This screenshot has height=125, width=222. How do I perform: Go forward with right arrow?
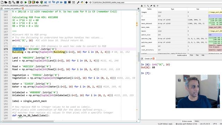[90, 2]
